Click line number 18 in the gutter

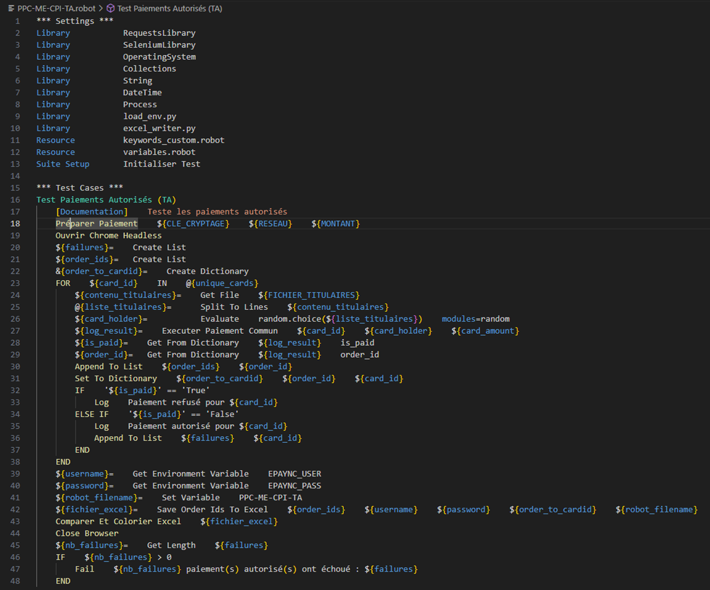pyautogui.click(x=15, y=223)
